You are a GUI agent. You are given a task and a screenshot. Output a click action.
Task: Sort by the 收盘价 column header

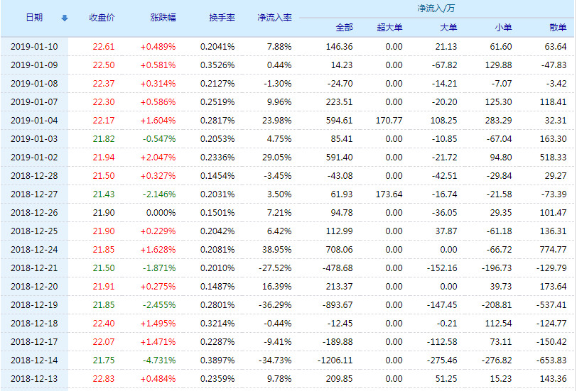click(x=102, y=18)
